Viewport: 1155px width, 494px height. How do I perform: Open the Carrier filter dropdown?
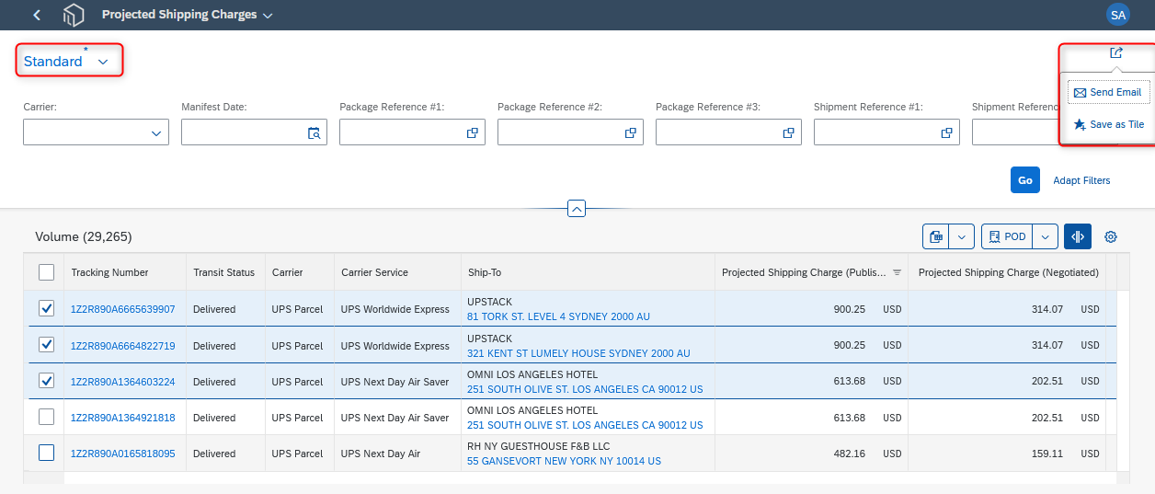155,133
